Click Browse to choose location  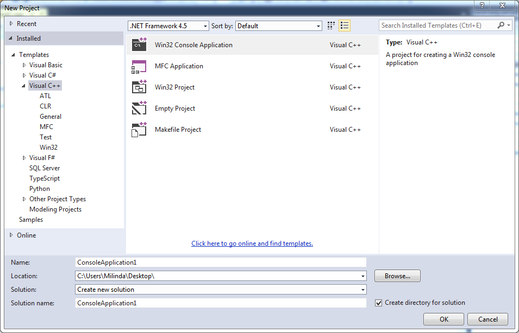point(397,276)
